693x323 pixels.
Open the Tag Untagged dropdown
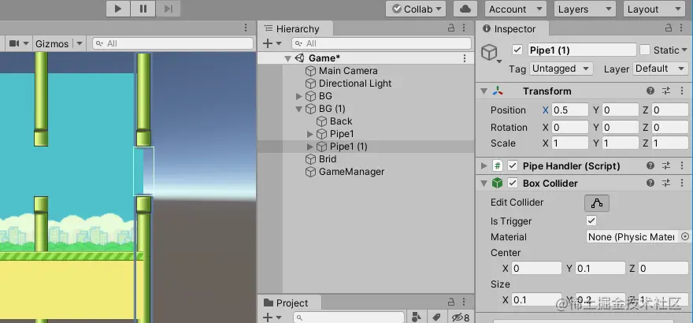561,69
